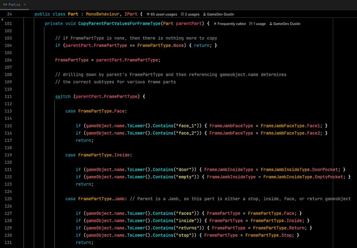Image resolution: width=357 pixels, height=248 pixels.
Task: Click the comment starting 'drilling down' line 108
Action: tap(171, 75)
